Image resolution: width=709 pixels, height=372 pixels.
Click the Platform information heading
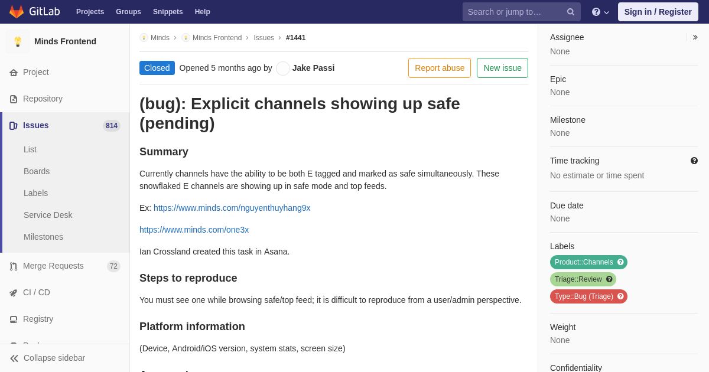(x=192, y=327)
